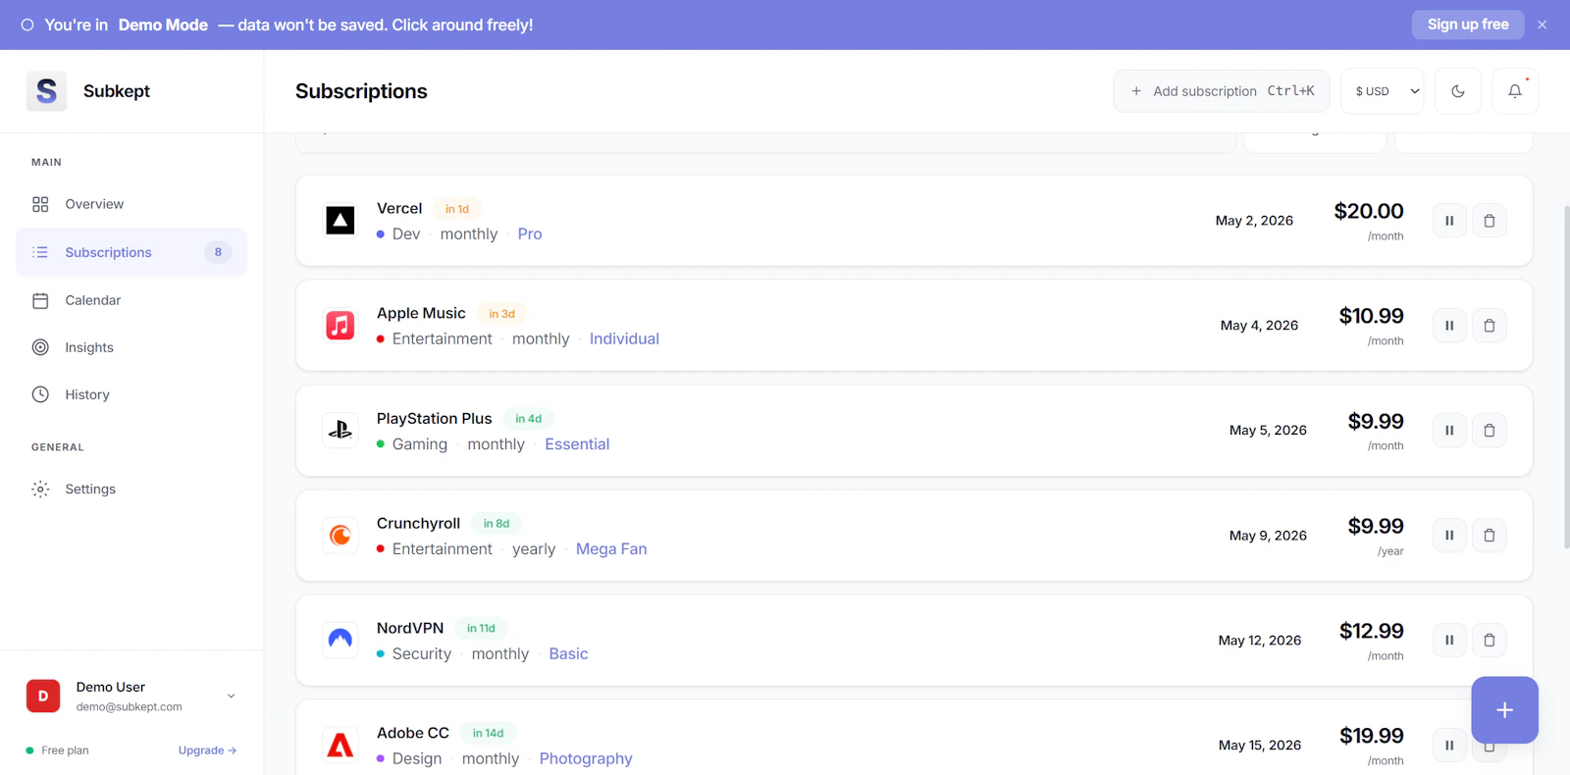Open the Calendar page
The width and height of the screenshot is (1570, 775).
point(131,300)
